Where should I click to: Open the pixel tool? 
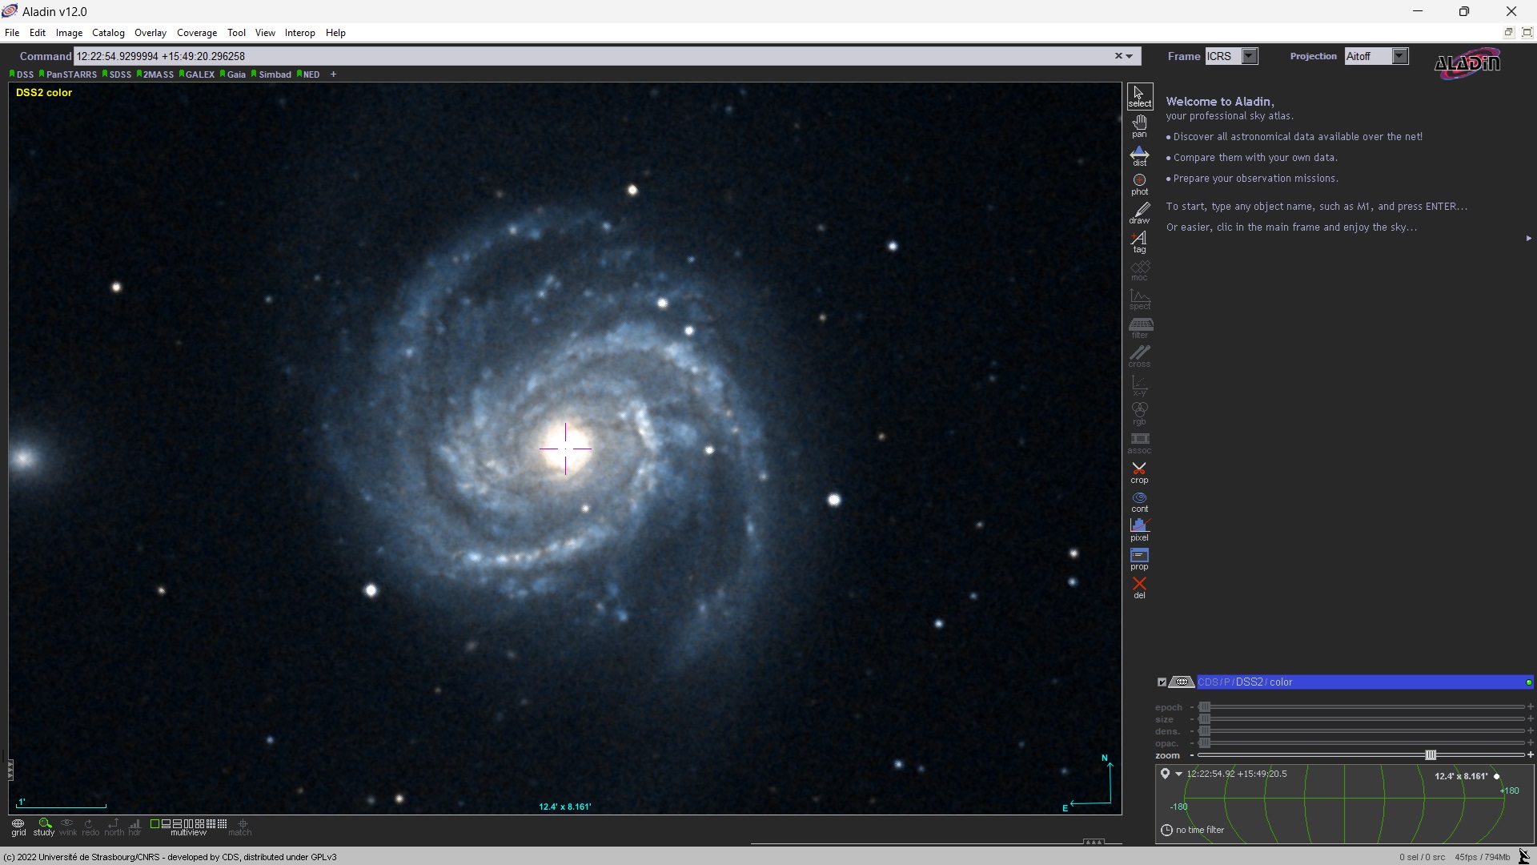pyautogui.click(x=1139, y=530)
